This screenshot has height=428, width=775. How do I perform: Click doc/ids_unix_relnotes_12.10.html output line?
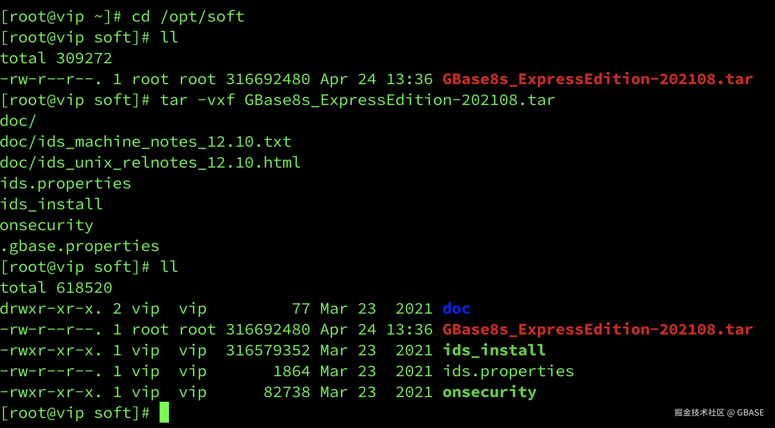click(x=150, y=163)
